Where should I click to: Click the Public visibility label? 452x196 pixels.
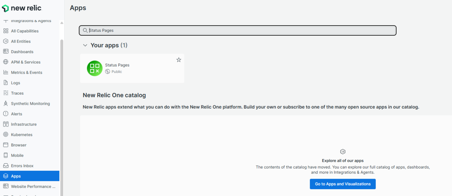click(117, 71)
